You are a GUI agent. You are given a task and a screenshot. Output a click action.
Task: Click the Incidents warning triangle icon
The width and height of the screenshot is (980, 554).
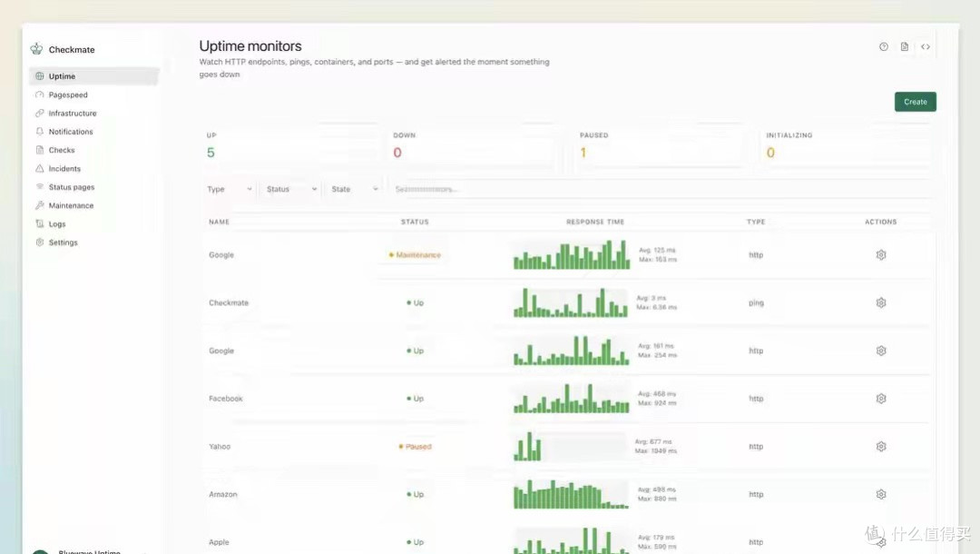(x=39, y=169)
